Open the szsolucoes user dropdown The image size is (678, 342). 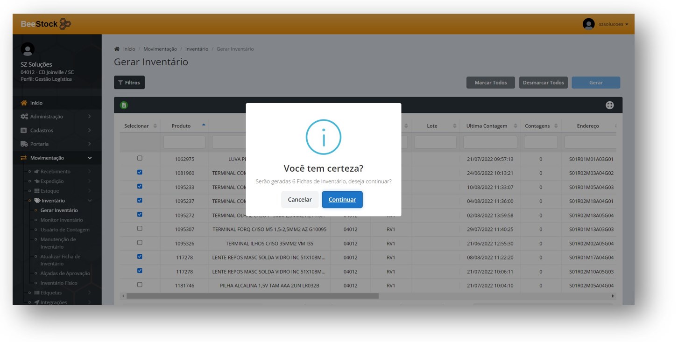[x=614, y=24]
